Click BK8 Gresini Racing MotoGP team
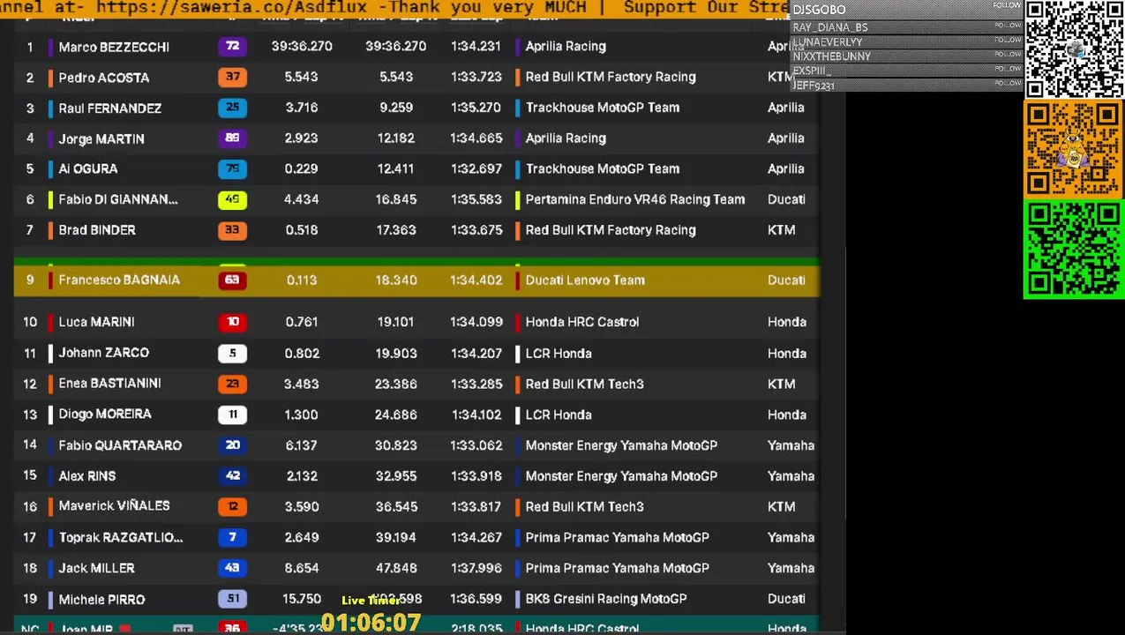The width and height of the screenshot is (1125, 635). (x=606, y=599)
